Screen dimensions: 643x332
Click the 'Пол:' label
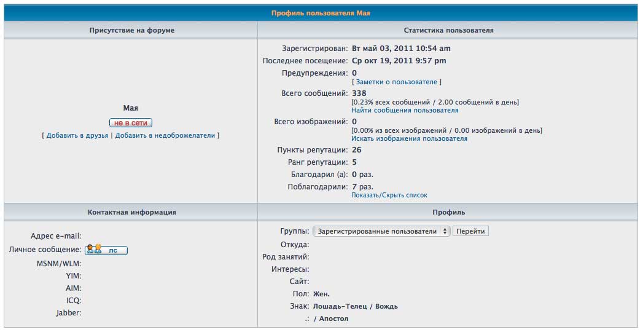tap(301, 294)
